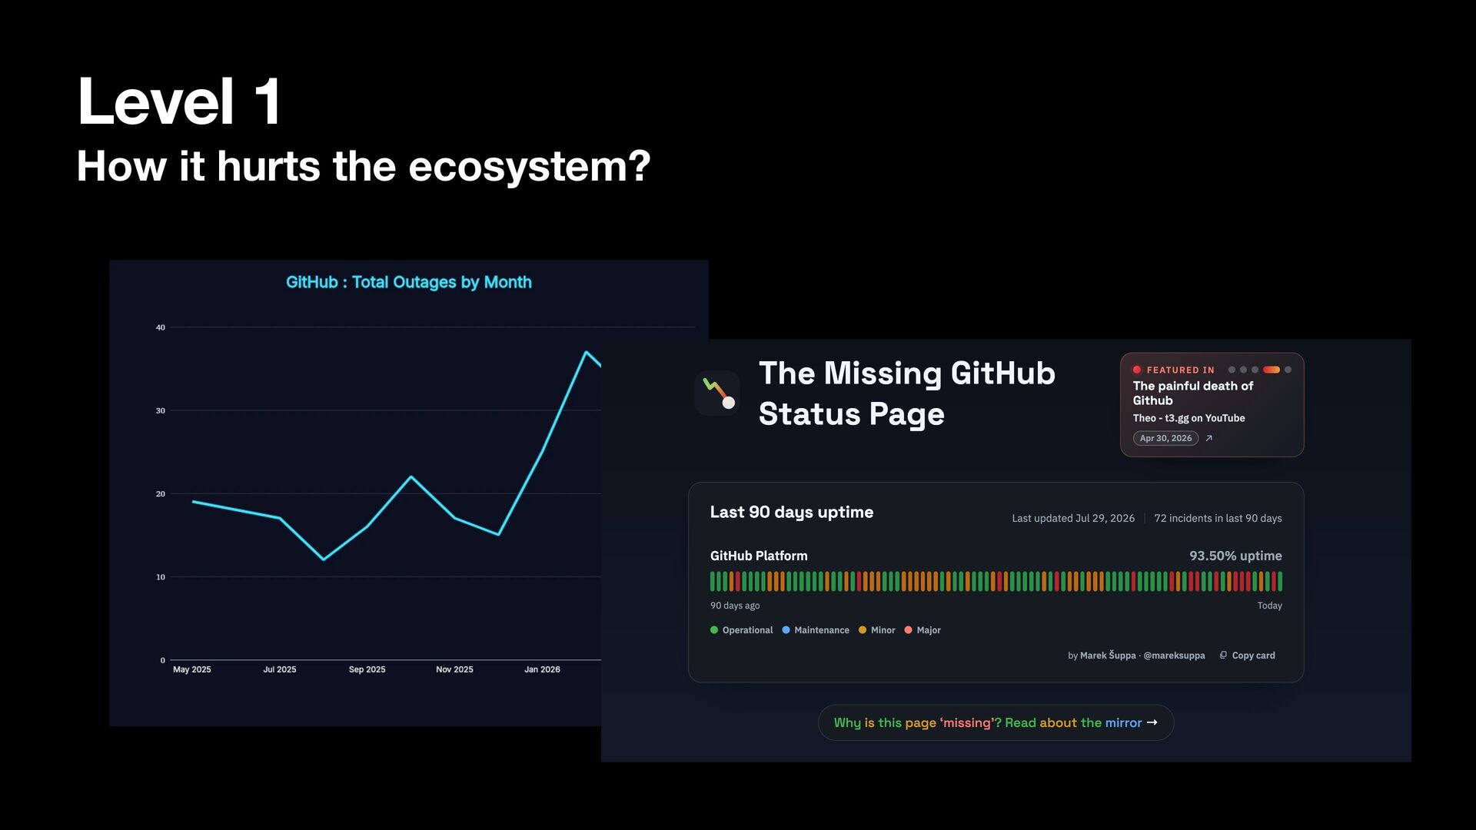Screen dimensions: 1476x830
Task: Click the blue Maintenance legend dot
Action: click(x=786, y=630)
